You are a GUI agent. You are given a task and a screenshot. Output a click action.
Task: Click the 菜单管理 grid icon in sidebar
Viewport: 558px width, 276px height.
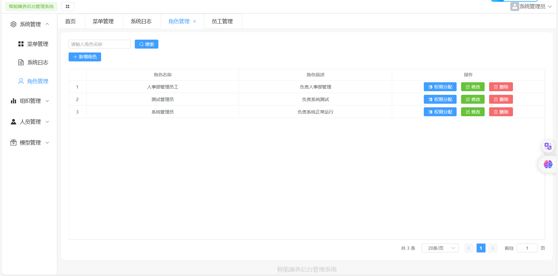pyautogui.click(x=21, y=44)
